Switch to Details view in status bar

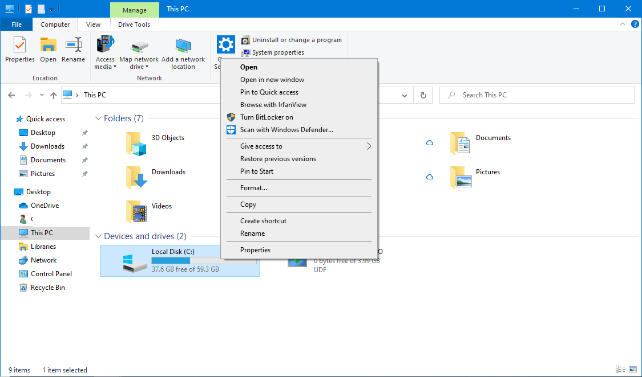point(620,369)
